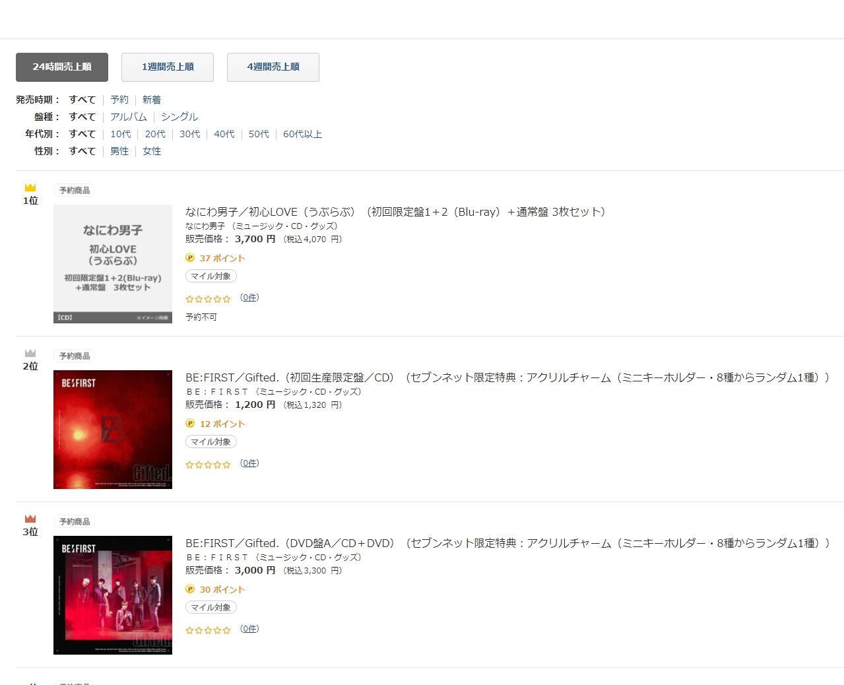
Task: Click マイル対象 badge on 1位 item
Action: click(x=211, y=277)
